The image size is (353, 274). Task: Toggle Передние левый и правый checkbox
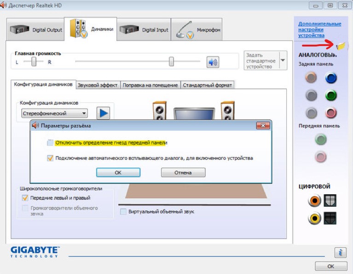pos(25,198)
